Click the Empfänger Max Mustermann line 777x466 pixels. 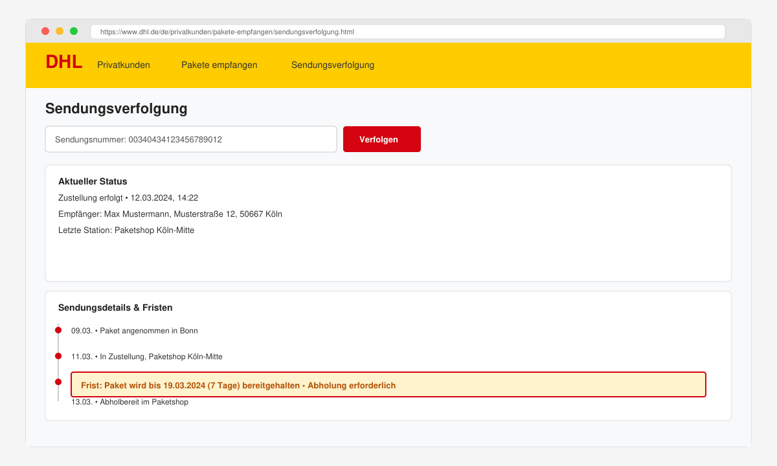[x=170, y=214]
